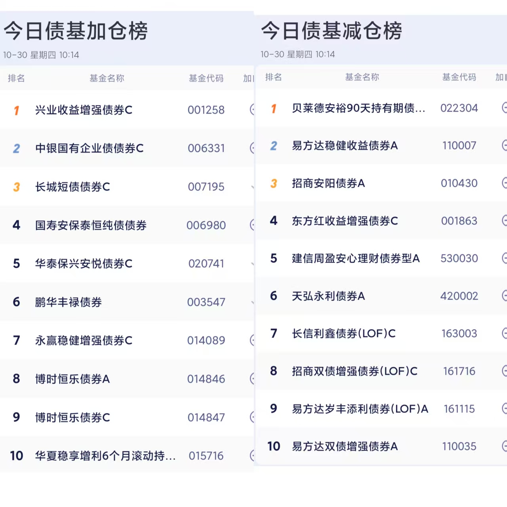
Task: Click 基金名称 header in the 减仓榜 table
Action: (x=362, y=77)
